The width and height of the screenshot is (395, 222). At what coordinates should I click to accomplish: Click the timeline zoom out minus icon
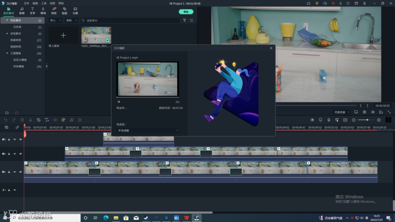point(354,120)
